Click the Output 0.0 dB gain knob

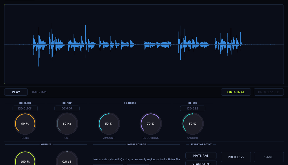pos(67,159)
